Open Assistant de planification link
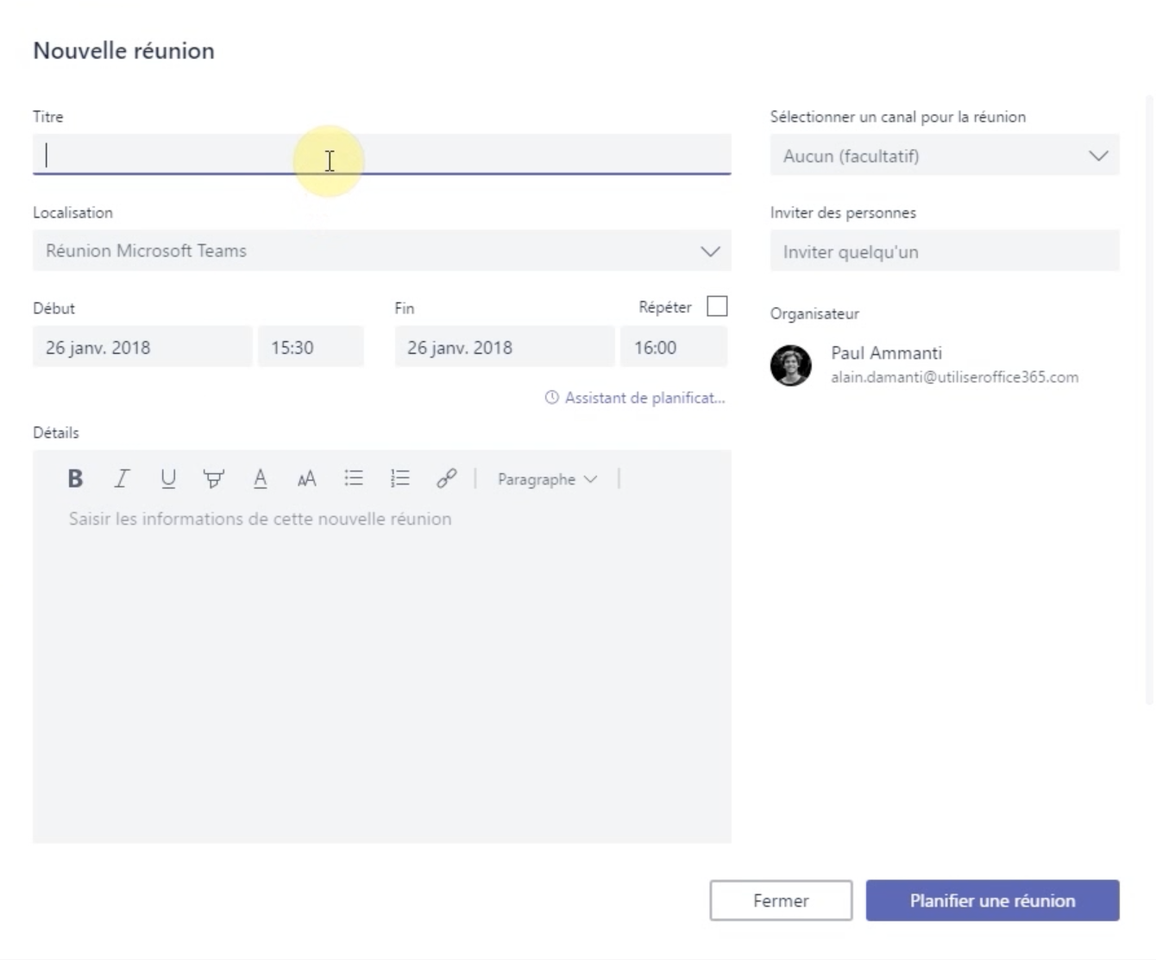The width and height of the screenshot is (1156, 960). pos(644,398)
